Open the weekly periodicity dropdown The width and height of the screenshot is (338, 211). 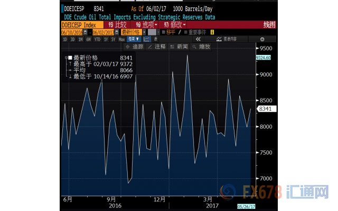pos(134,39)
